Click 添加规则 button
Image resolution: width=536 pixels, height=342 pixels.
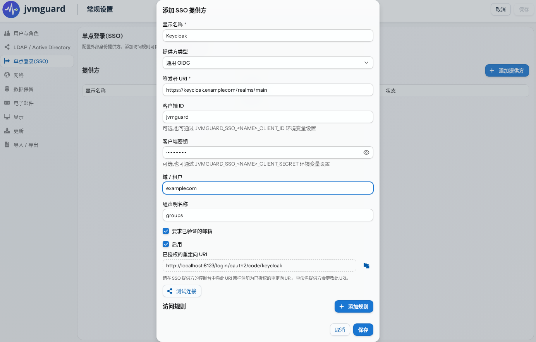click(x=354, y=306)
